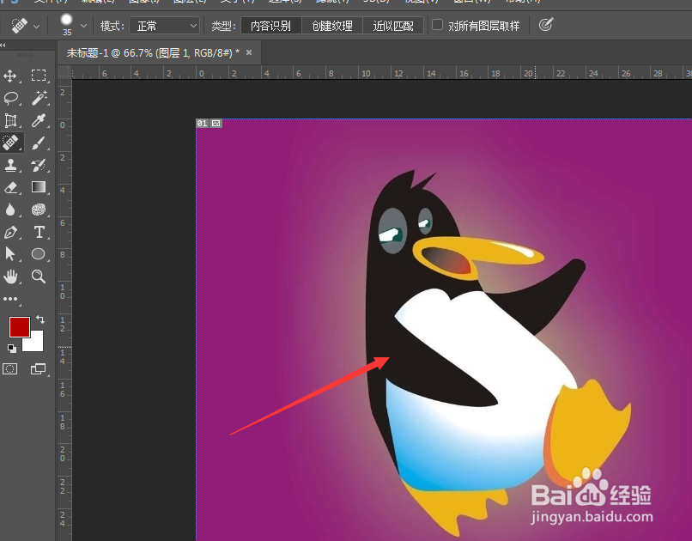Click the white background color swatch

pos(36,343)
